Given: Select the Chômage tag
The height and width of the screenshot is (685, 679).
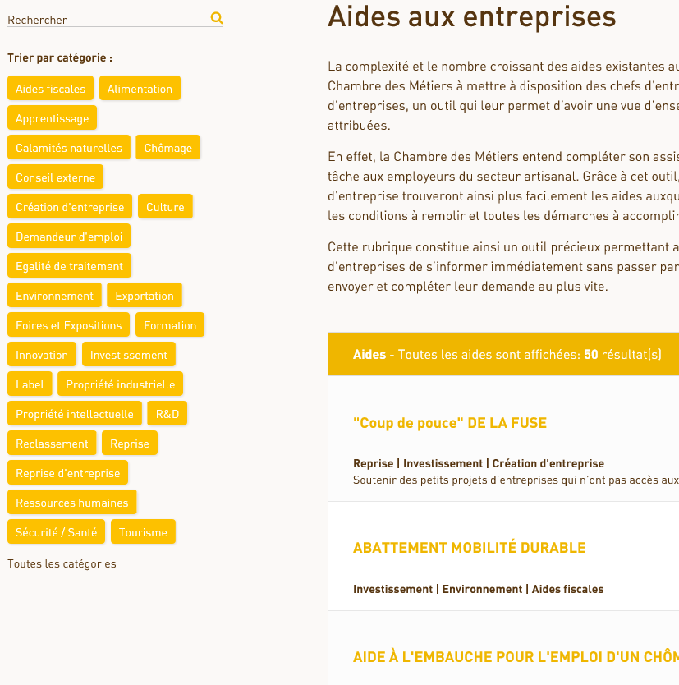Looking at the screenshot, I should (x=167, y=148).
